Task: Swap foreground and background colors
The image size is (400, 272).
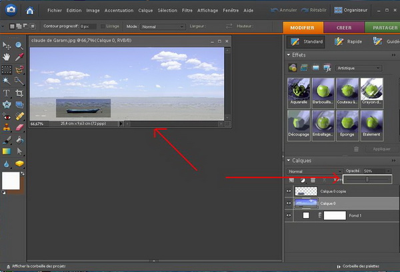Action: (x=23, y=174)
